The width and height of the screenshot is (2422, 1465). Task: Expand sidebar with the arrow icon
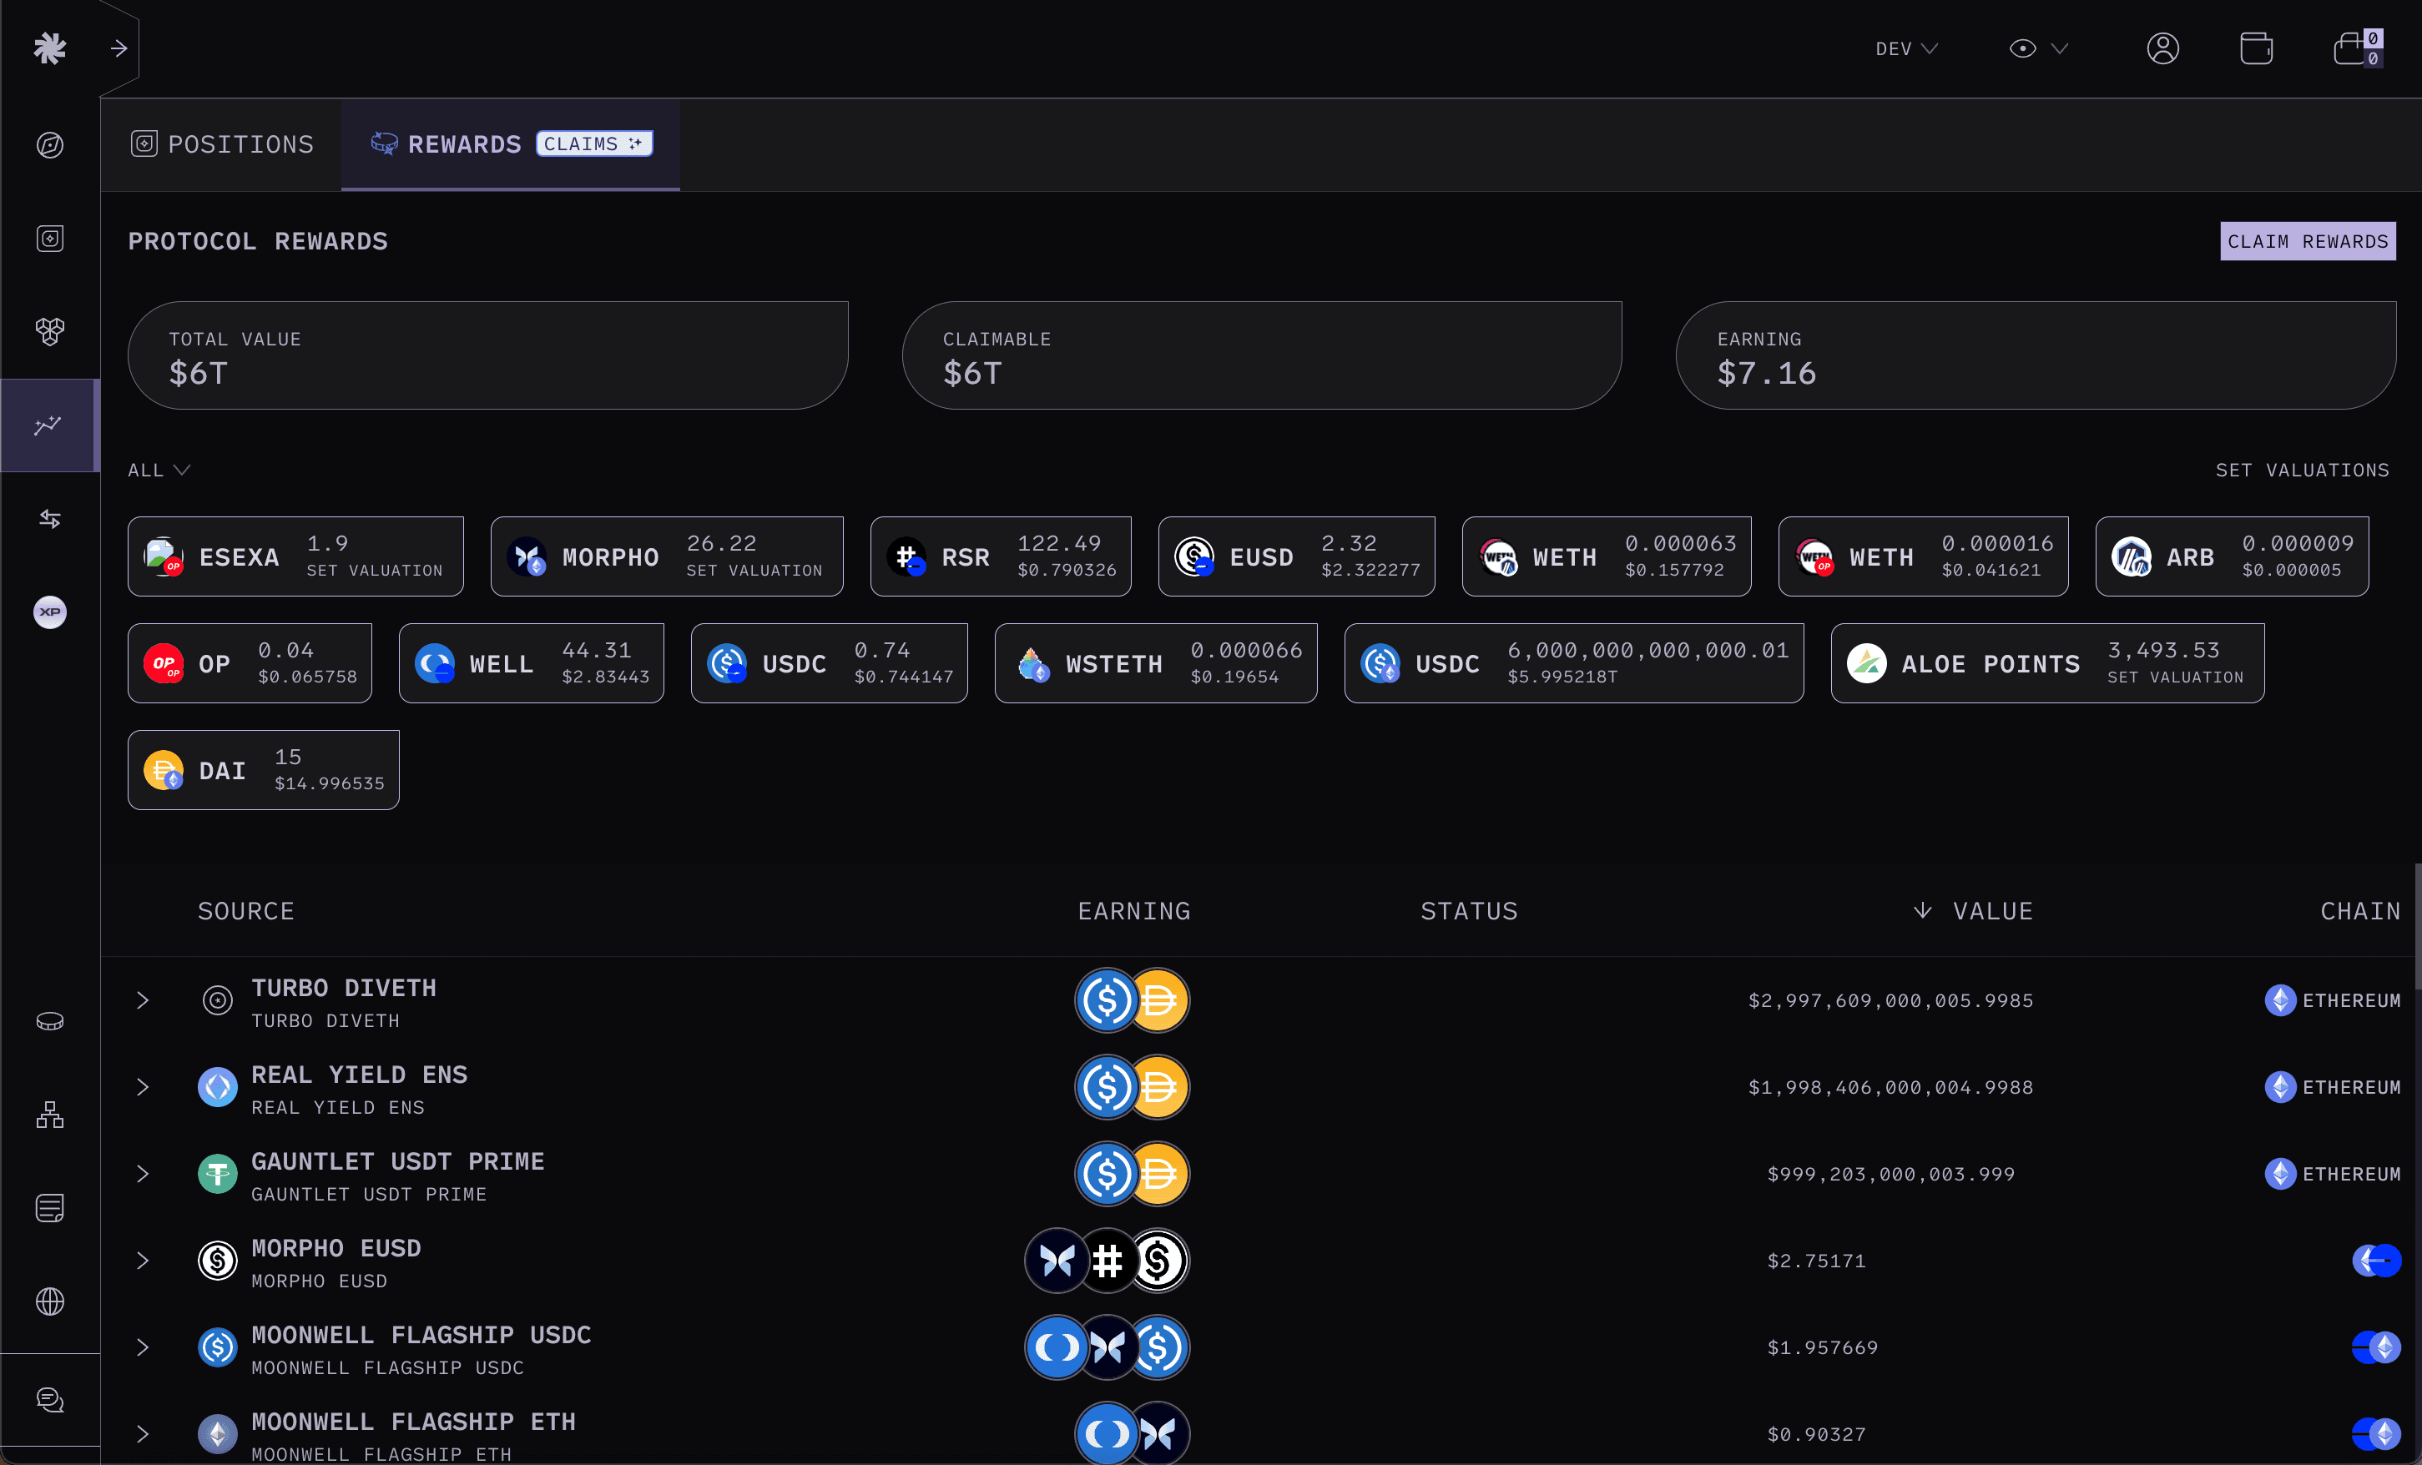[119, 48]
